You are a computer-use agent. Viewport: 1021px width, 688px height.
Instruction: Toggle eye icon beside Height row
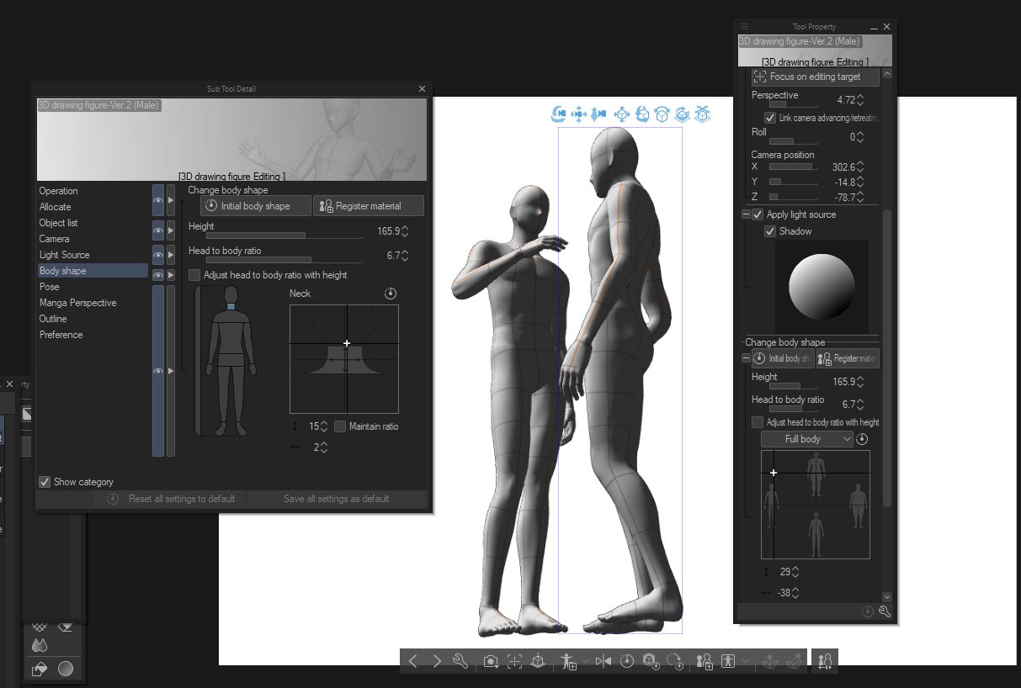point(158,230)
